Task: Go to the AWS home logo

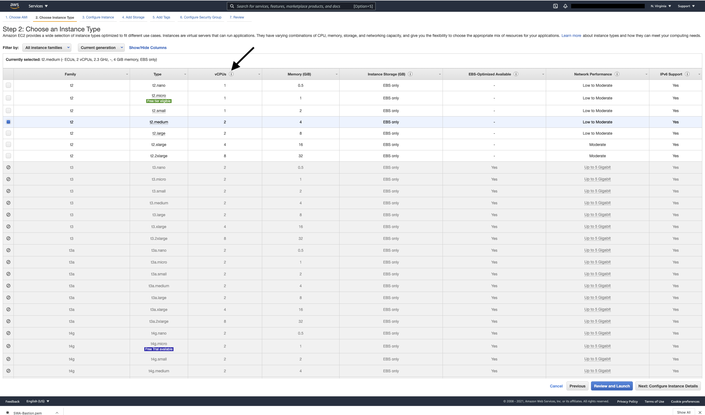Action: coord(14,6)
